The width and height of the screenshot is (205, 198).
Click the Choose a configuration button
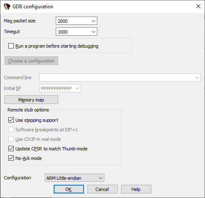click(31, 61)
